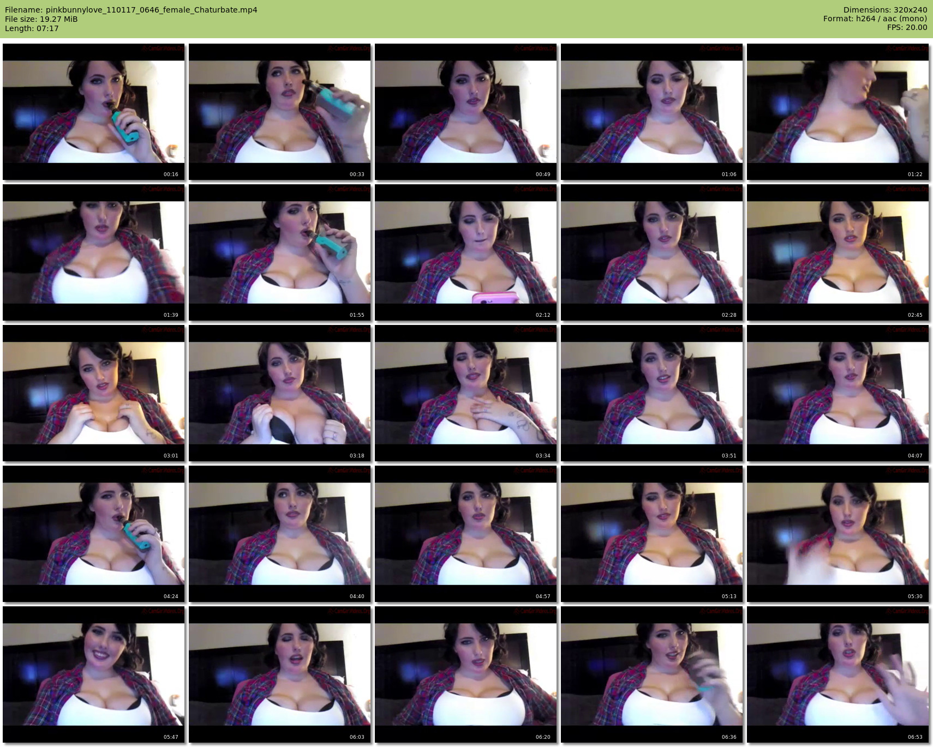Viewport: 933px width, 747px height.
Task: View the frame at 02:12
Action: tap(466, 252)
